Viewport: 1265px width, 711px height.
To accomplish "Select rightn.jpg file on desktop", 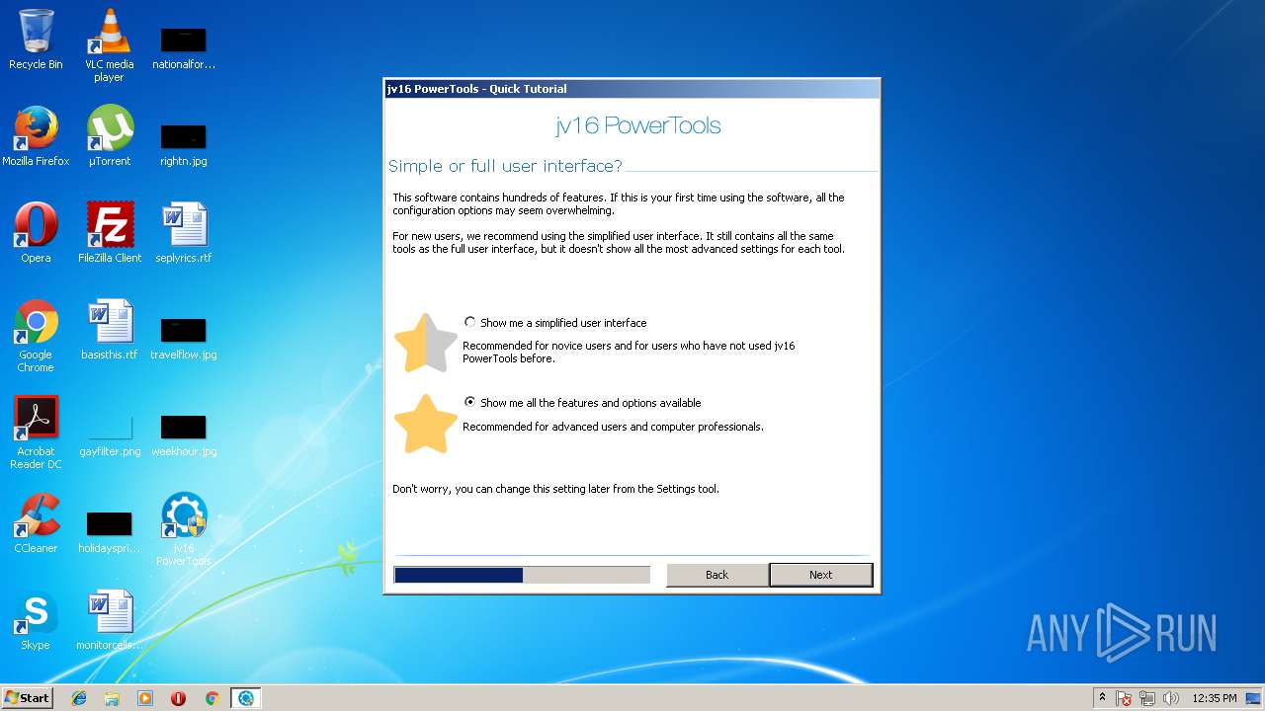I will click(184, 144).
